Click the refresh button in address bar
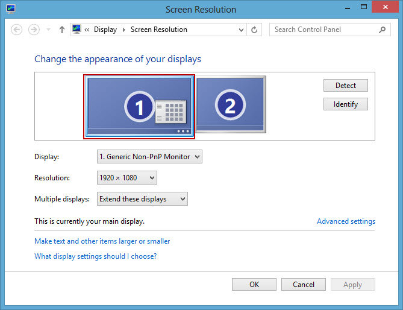403x310 pixels. click(x=254, y=30)
